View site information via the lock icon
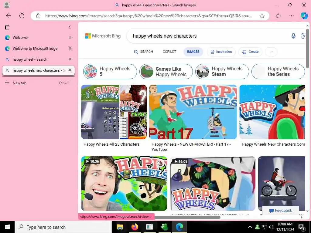Image resolution: width=311 pixels, height=233 pixels. click(38, 16)
